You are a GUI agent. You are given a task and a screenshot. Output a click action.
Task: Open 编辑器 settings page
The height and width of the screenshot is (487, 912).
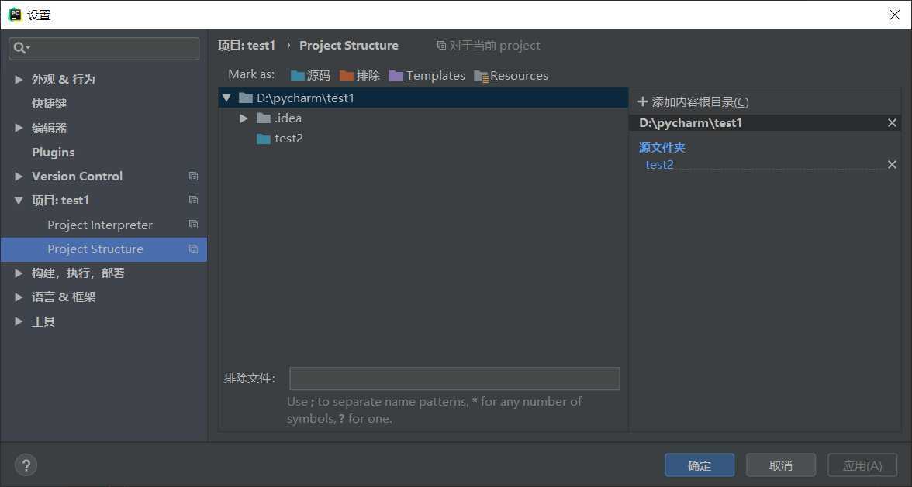pyautogui.click(x=50, y=128)
